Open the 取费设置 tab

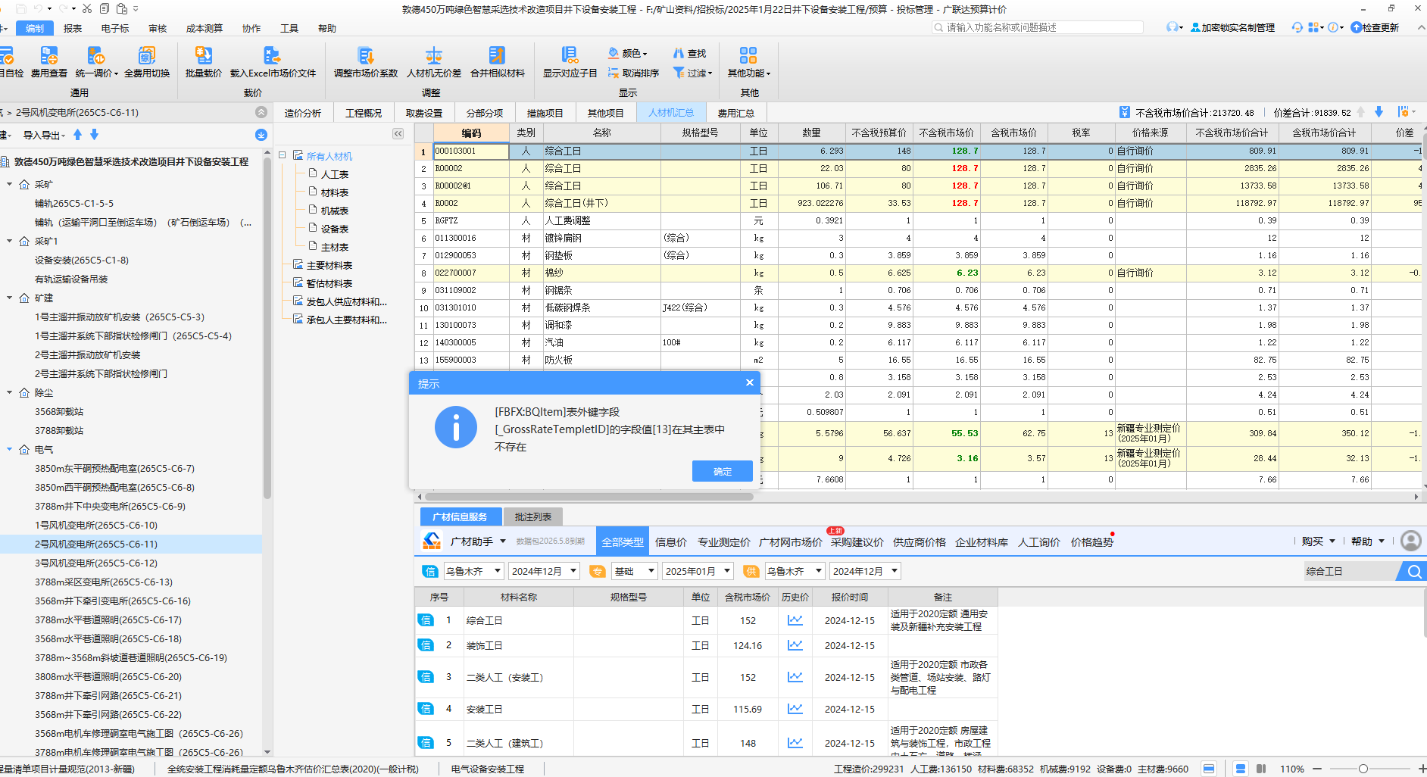coord(424,113)
